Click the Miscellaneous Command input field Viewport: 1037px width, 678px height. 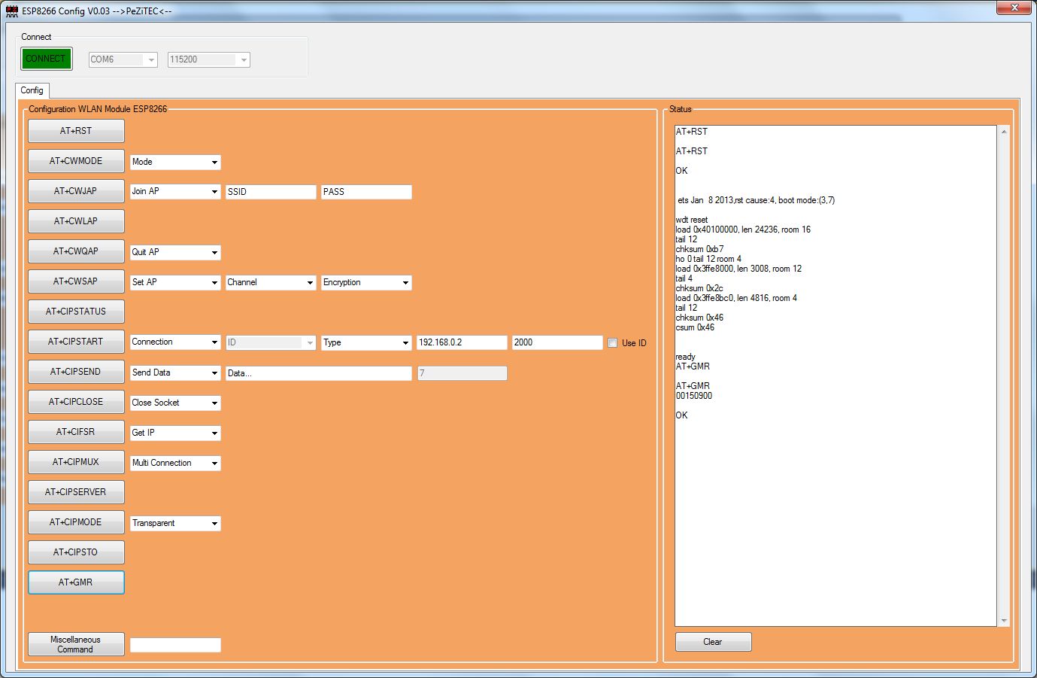pyautogui.click(x=175, y=645)
